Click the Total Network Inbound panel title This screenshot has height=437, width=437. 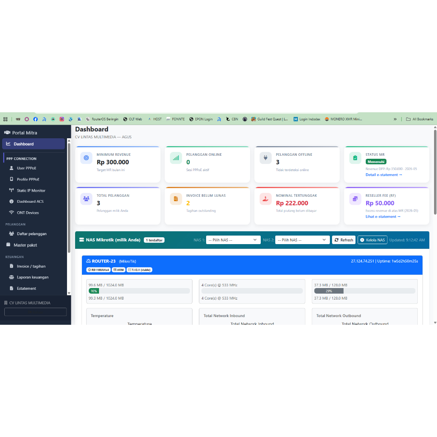pyautogui.click(x=224, y=316)
